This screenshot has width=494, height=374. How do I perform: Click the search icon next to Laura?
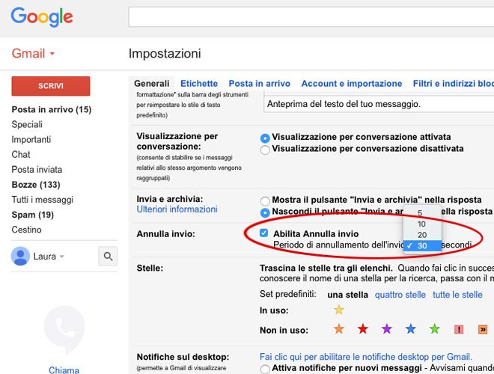[x=108, y=257]
